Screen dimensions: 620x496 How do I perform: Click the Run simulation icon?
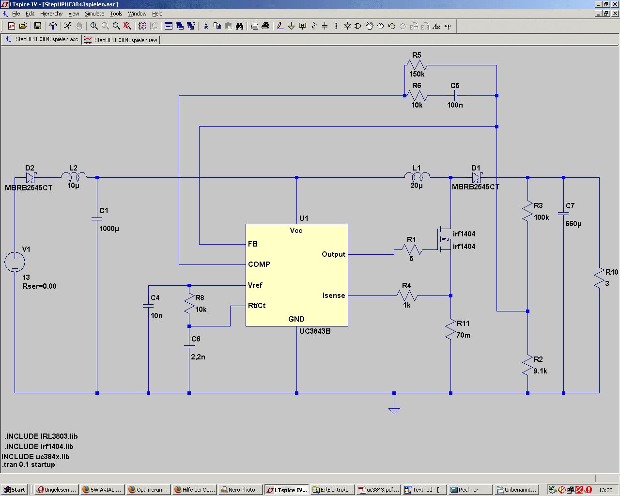click(67, 26)
